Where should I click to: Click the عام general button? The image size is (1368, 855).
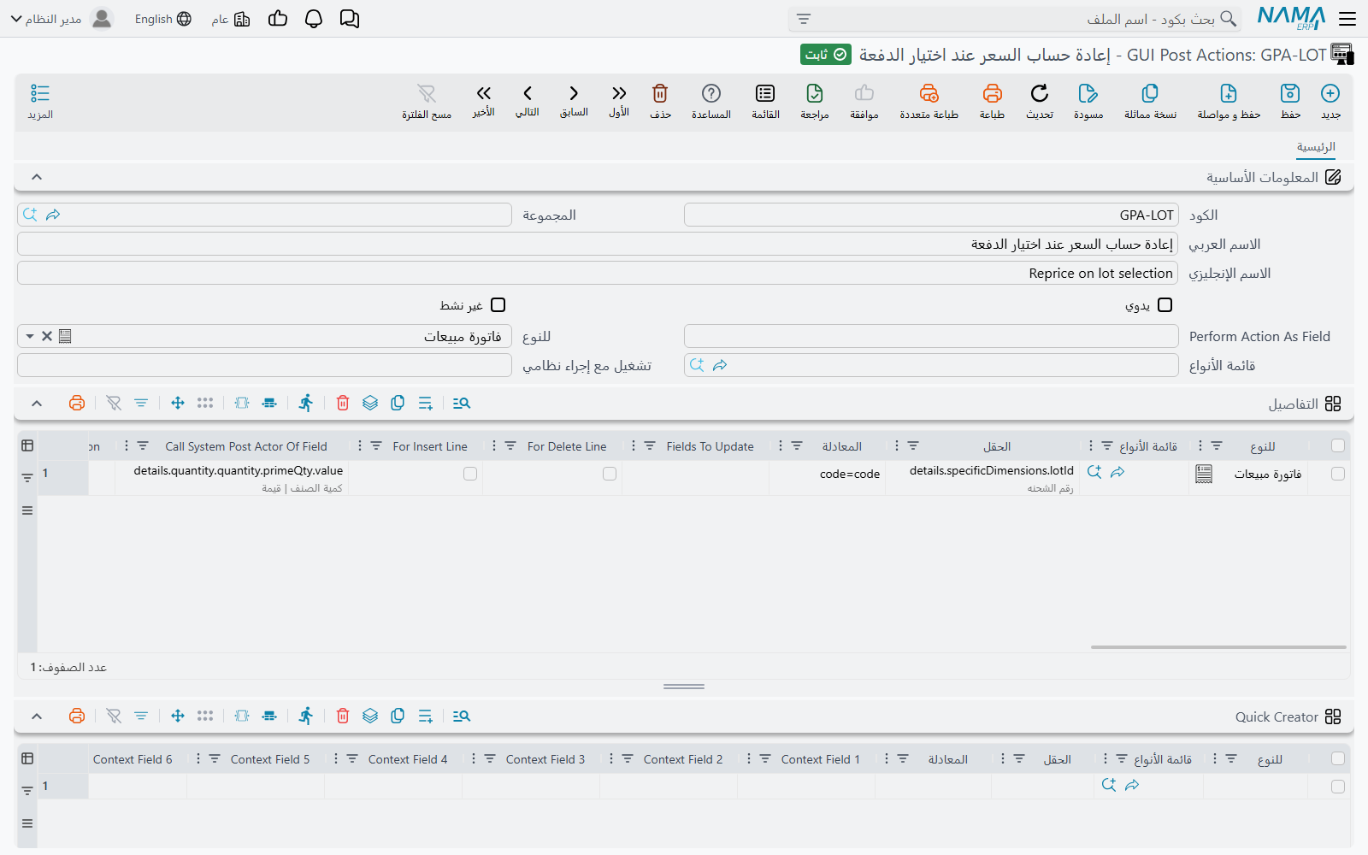click(x=231, y=19)
